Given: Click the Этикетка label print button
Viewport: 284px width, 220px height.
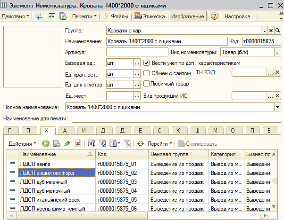Looking at the screenshot, I should click(150, 16).
